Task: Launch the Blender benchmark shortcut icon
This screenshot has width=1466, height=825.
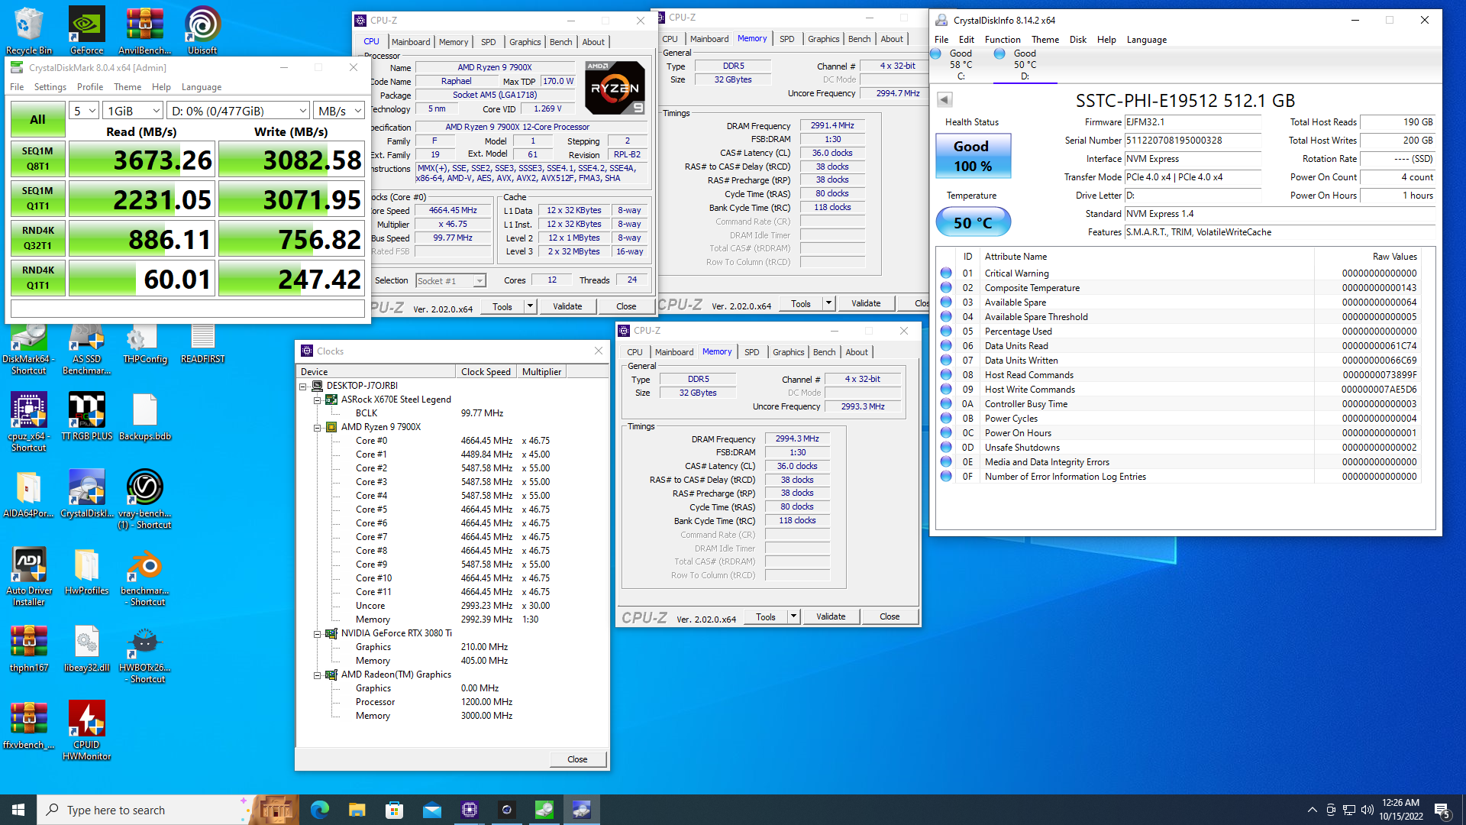Action: pos(144,576)
